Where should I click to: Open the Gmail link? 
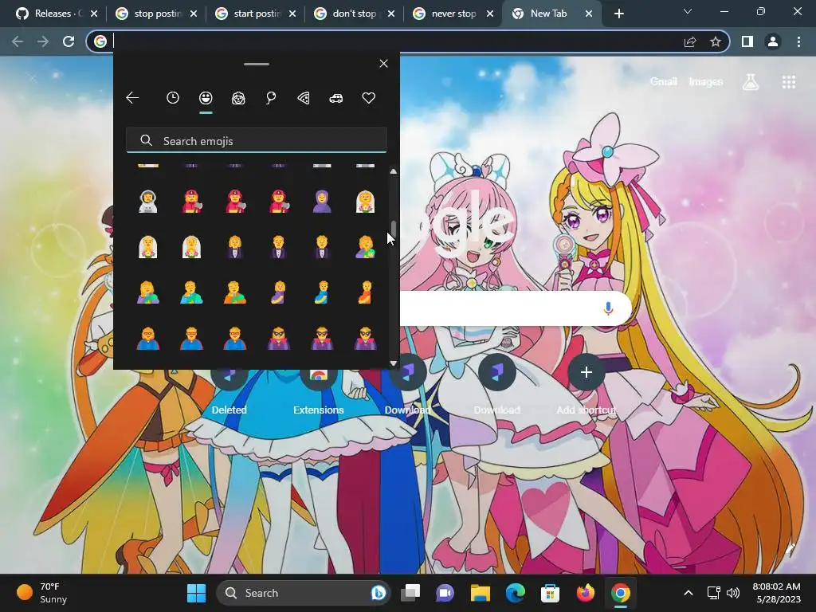point(664,82)
